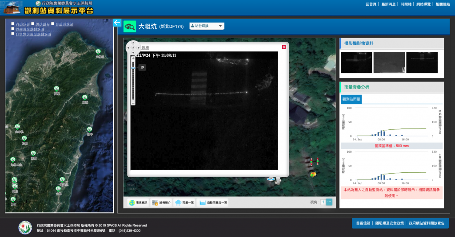The height and width of the screenshot is (237, 455).
Task: Open the first camera image thumbnail
Action: click(x=356, y=62)
